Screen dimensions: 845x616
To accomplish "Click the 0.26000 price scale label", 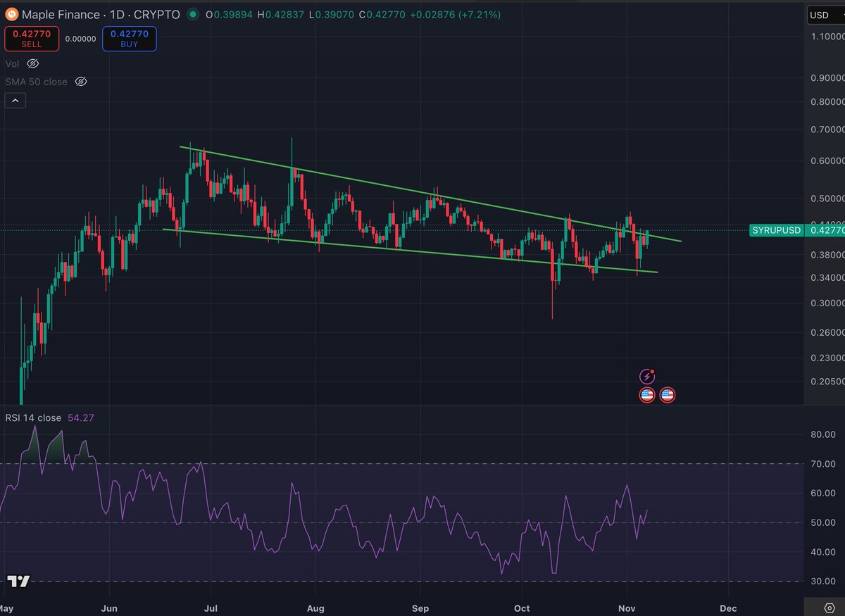I will point(828,332).
